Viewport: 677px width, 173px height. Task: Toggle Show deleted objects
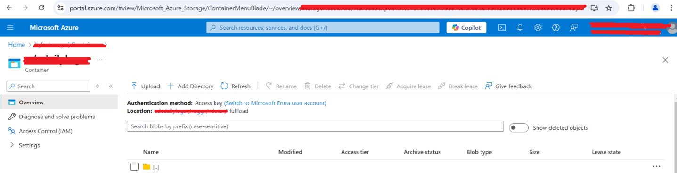click(519, 128)
